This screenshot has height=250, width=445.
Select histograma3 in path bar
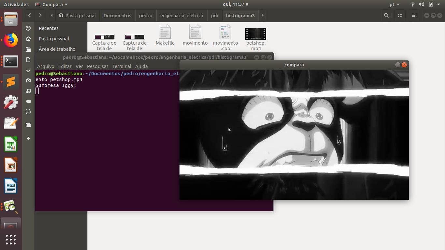(x=240, y=15)
